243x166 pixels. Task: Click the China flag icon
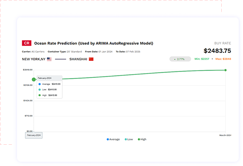(x=91, y=59)
